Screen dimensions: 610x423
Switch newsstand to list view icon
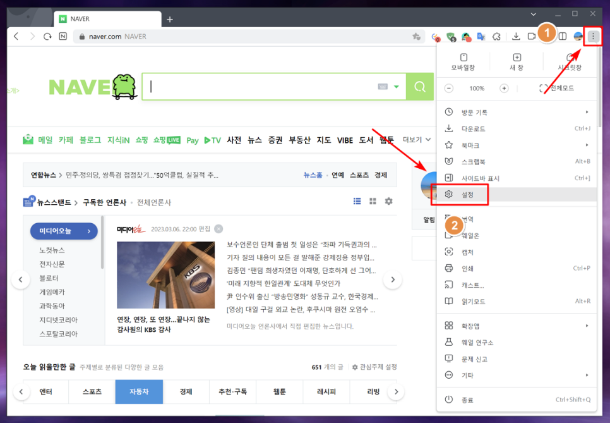click(357, 201)
